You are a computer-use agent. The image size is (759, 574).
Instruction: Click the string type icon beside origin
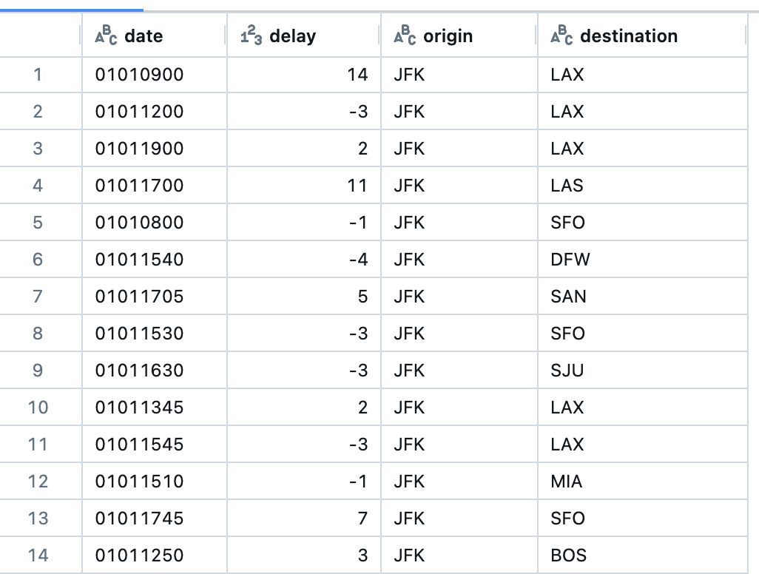tap(405, 35)
